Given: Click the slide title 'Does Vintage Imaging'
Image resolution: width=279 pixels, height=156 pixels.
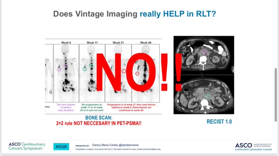Looking at the screenshot, I should click(x=95, y=14).
